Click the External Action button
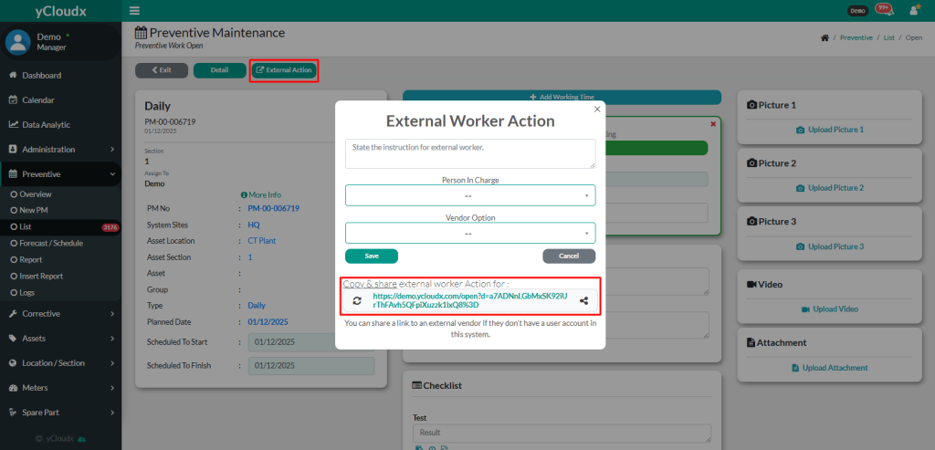 tap(283, 70)
